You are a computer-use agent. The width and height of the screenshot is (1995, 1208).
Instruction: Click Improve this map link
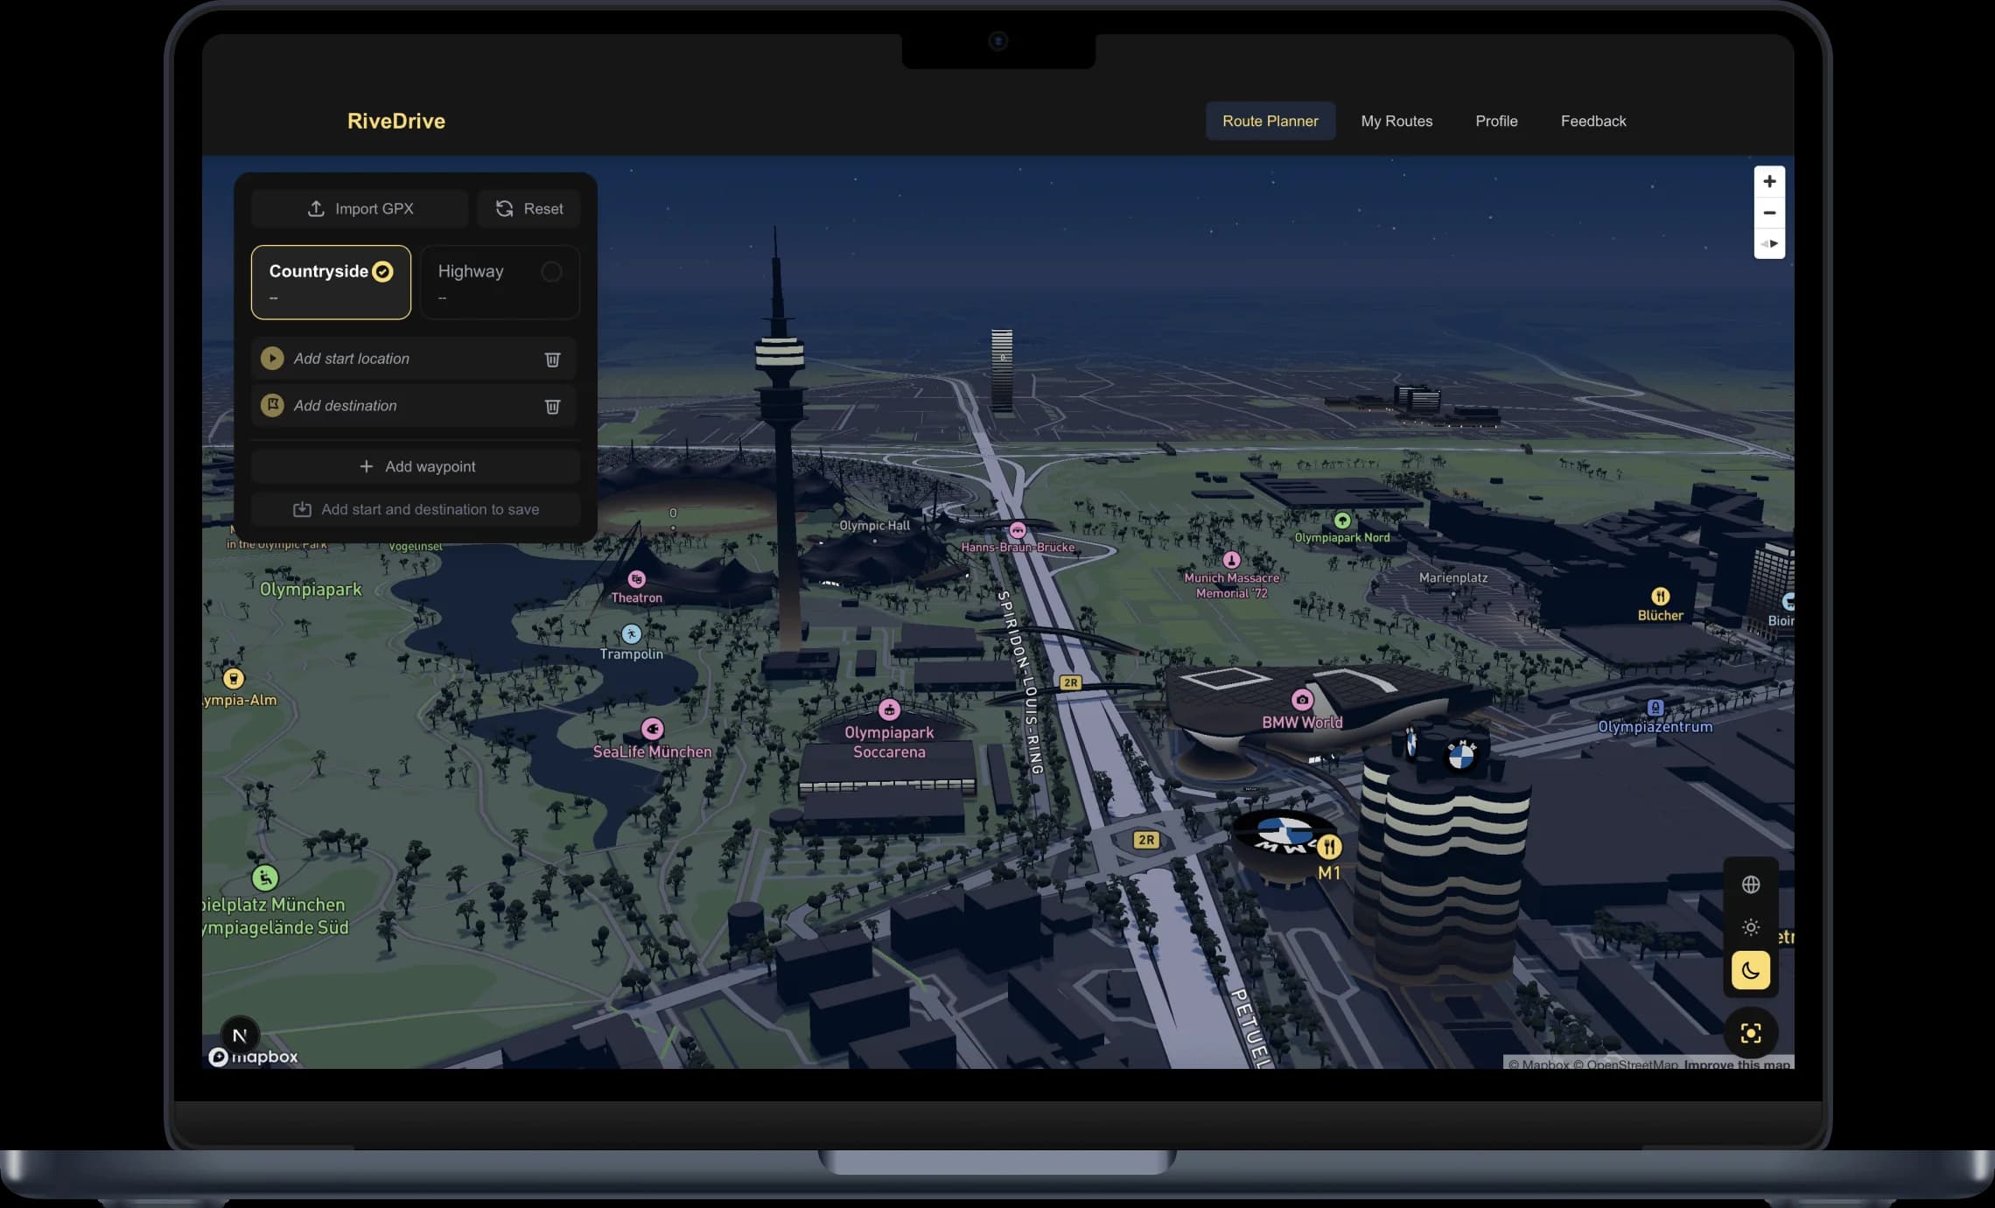(x=1737, y=1064)
